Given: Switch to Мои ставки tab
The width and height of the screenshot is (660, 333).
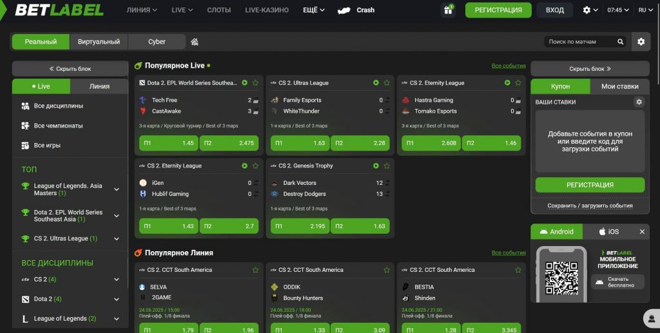Looking at the screenshot, I should tap(619, 86).
